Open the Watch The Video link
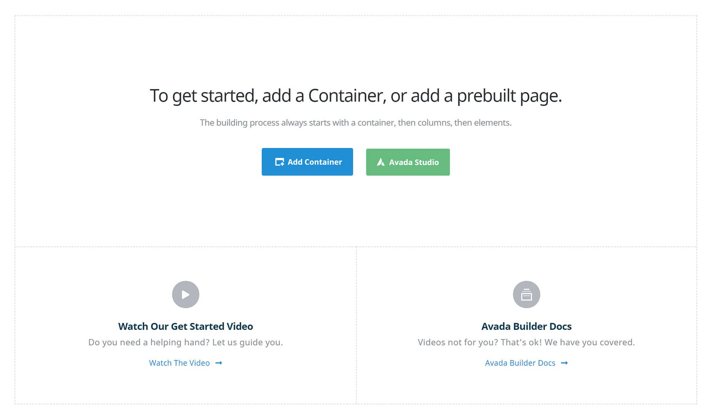 tap(179, 363)
